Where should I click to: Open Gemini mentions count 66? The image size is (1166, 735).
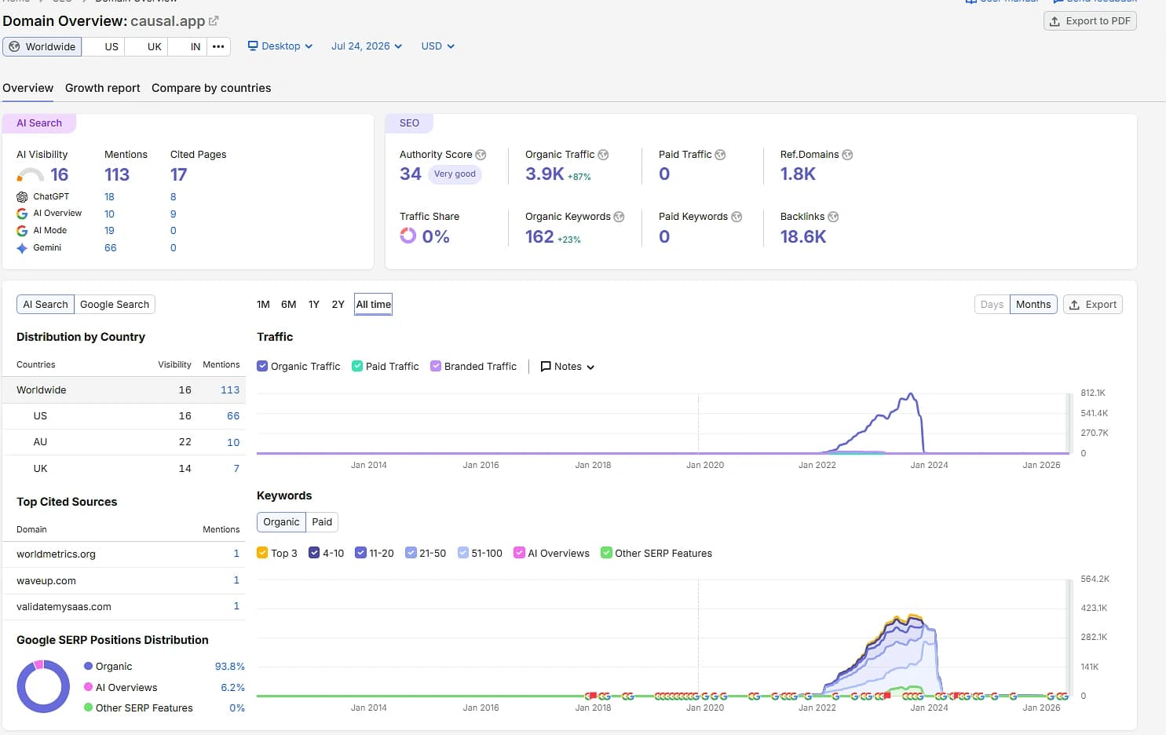(x=111, y=248)
